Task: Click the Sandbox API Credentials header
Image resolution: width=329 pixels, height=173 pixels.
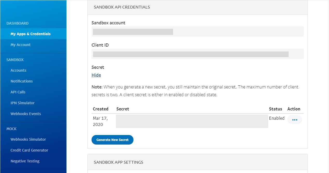Action: [x=122, y=7]
